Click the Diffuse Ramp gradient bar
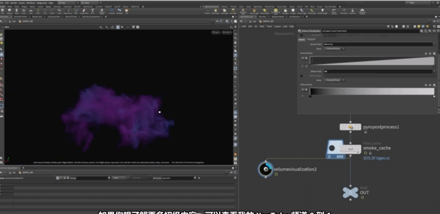 click(x=372, y=91)
